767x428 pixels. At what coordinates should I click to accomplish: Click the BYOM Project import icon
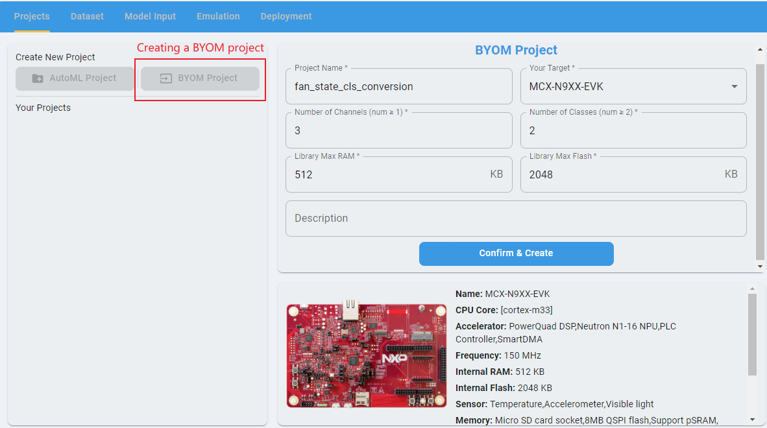coord(165,78)
